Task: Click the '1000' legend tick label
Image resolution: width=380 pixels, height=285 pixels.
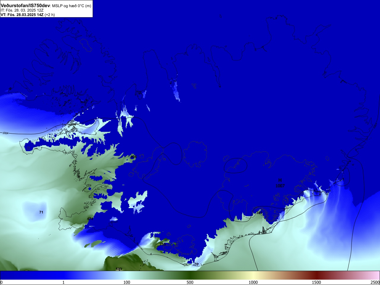Action: click(x=253, y=282)
